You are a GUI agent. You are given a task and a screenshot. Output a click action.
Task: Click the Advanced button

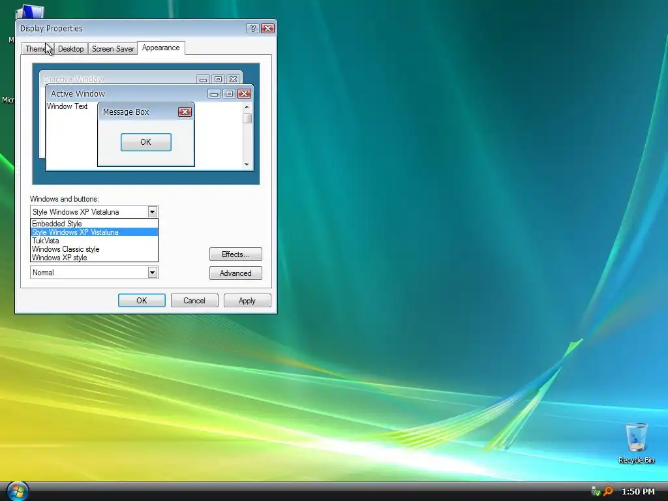click(x=235, y=273)
